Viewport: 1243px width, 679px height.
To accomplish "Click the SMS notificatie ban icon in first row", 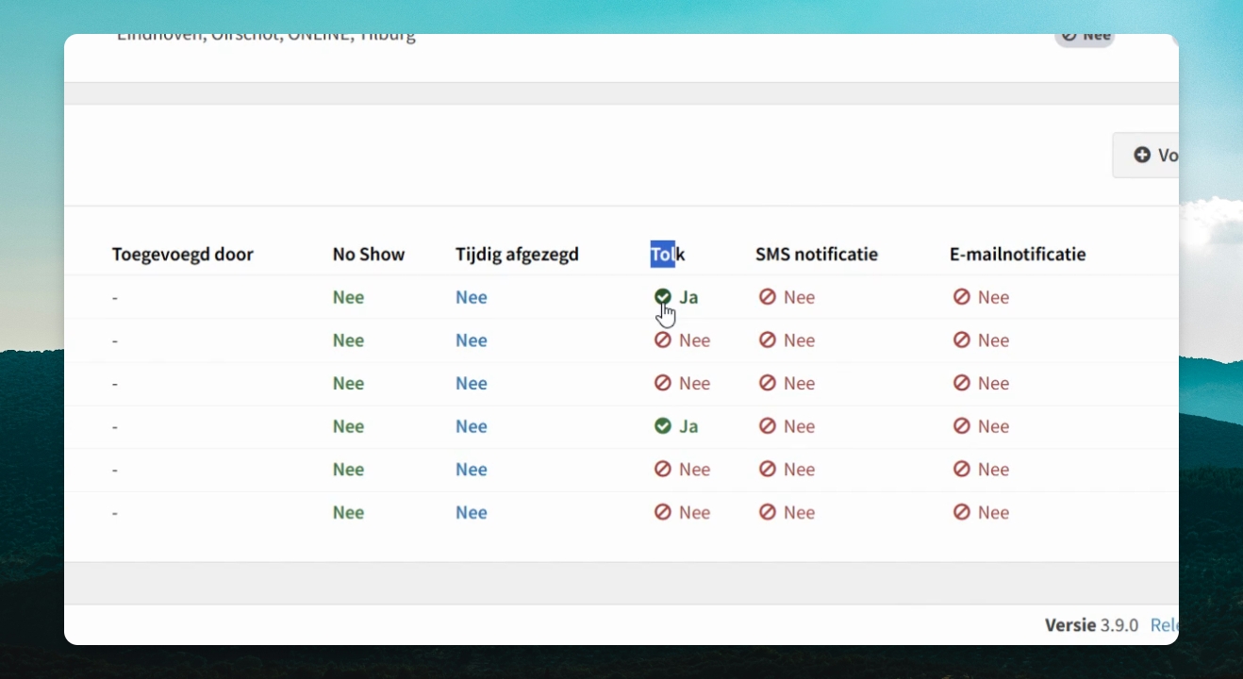I will click(x=768, y=297).
